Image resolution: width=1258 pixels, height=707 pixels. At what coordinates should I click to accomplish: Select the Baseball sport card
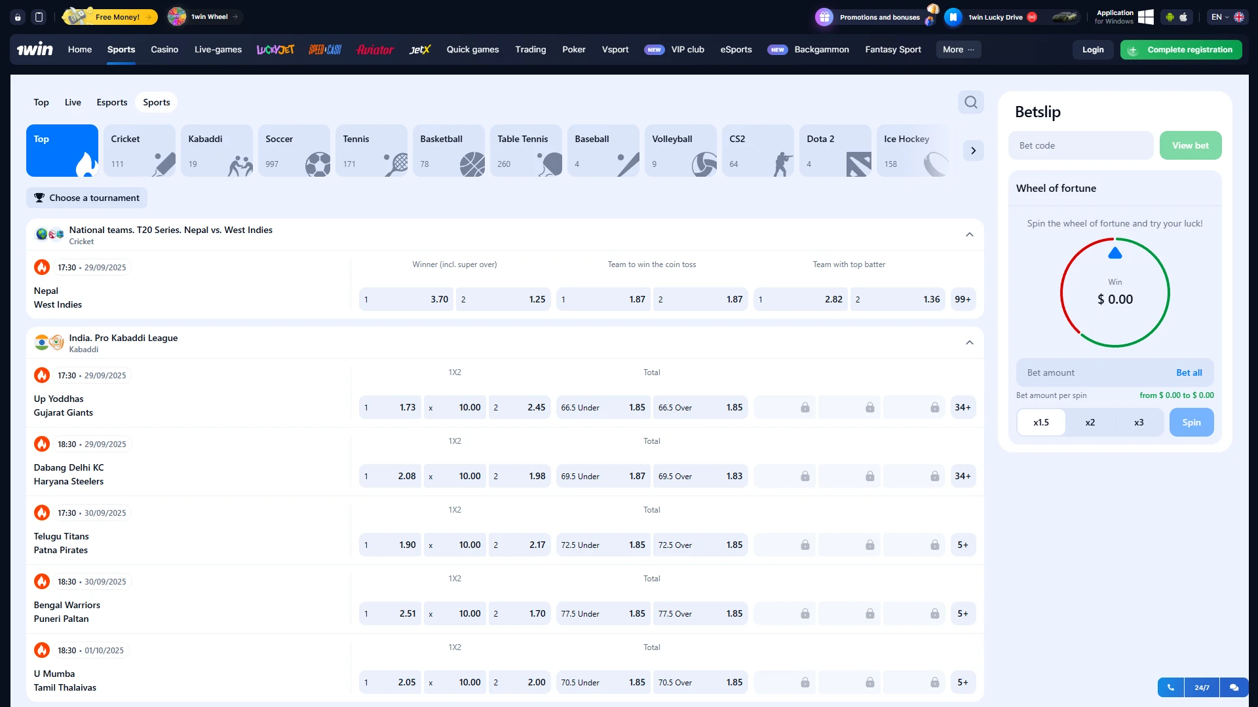[x=603, y=151]
